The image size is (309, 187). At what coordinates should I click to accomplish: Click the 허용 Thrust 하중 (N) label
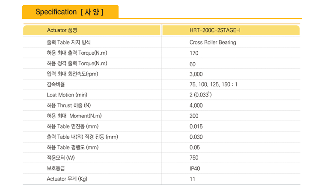click(68, 105)
